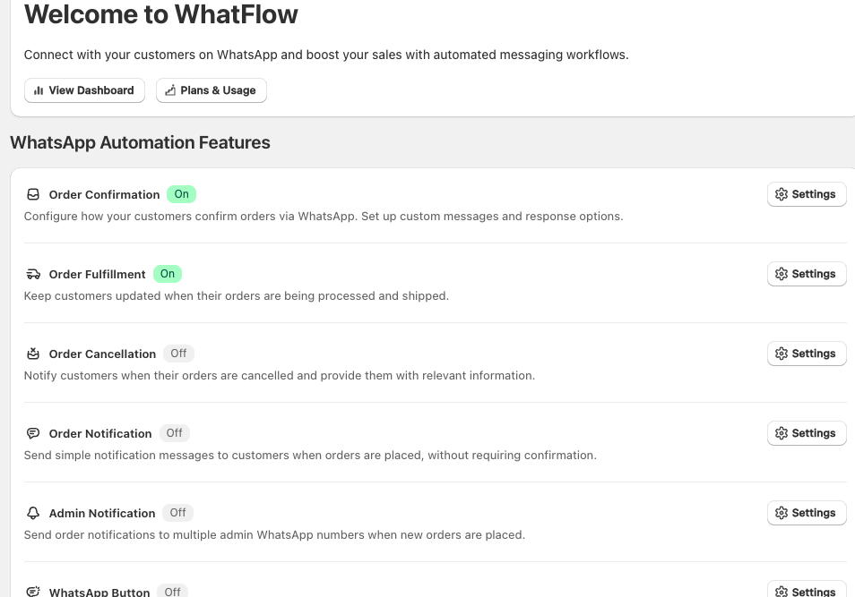Click the gear icon on Order Confirmation Settings
This screenshot has width=855, height=597.
coord(782,194)
